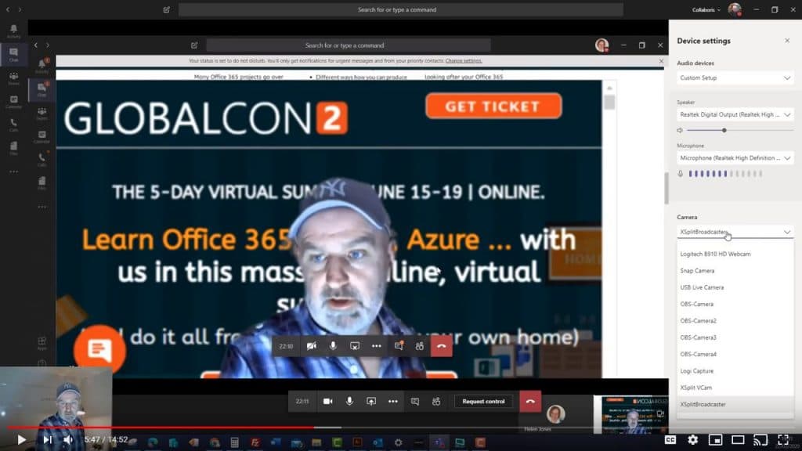Toggle the microphone in the lower meeting toolbar
This screenshot has width=802, height=451.
[349, 402]
